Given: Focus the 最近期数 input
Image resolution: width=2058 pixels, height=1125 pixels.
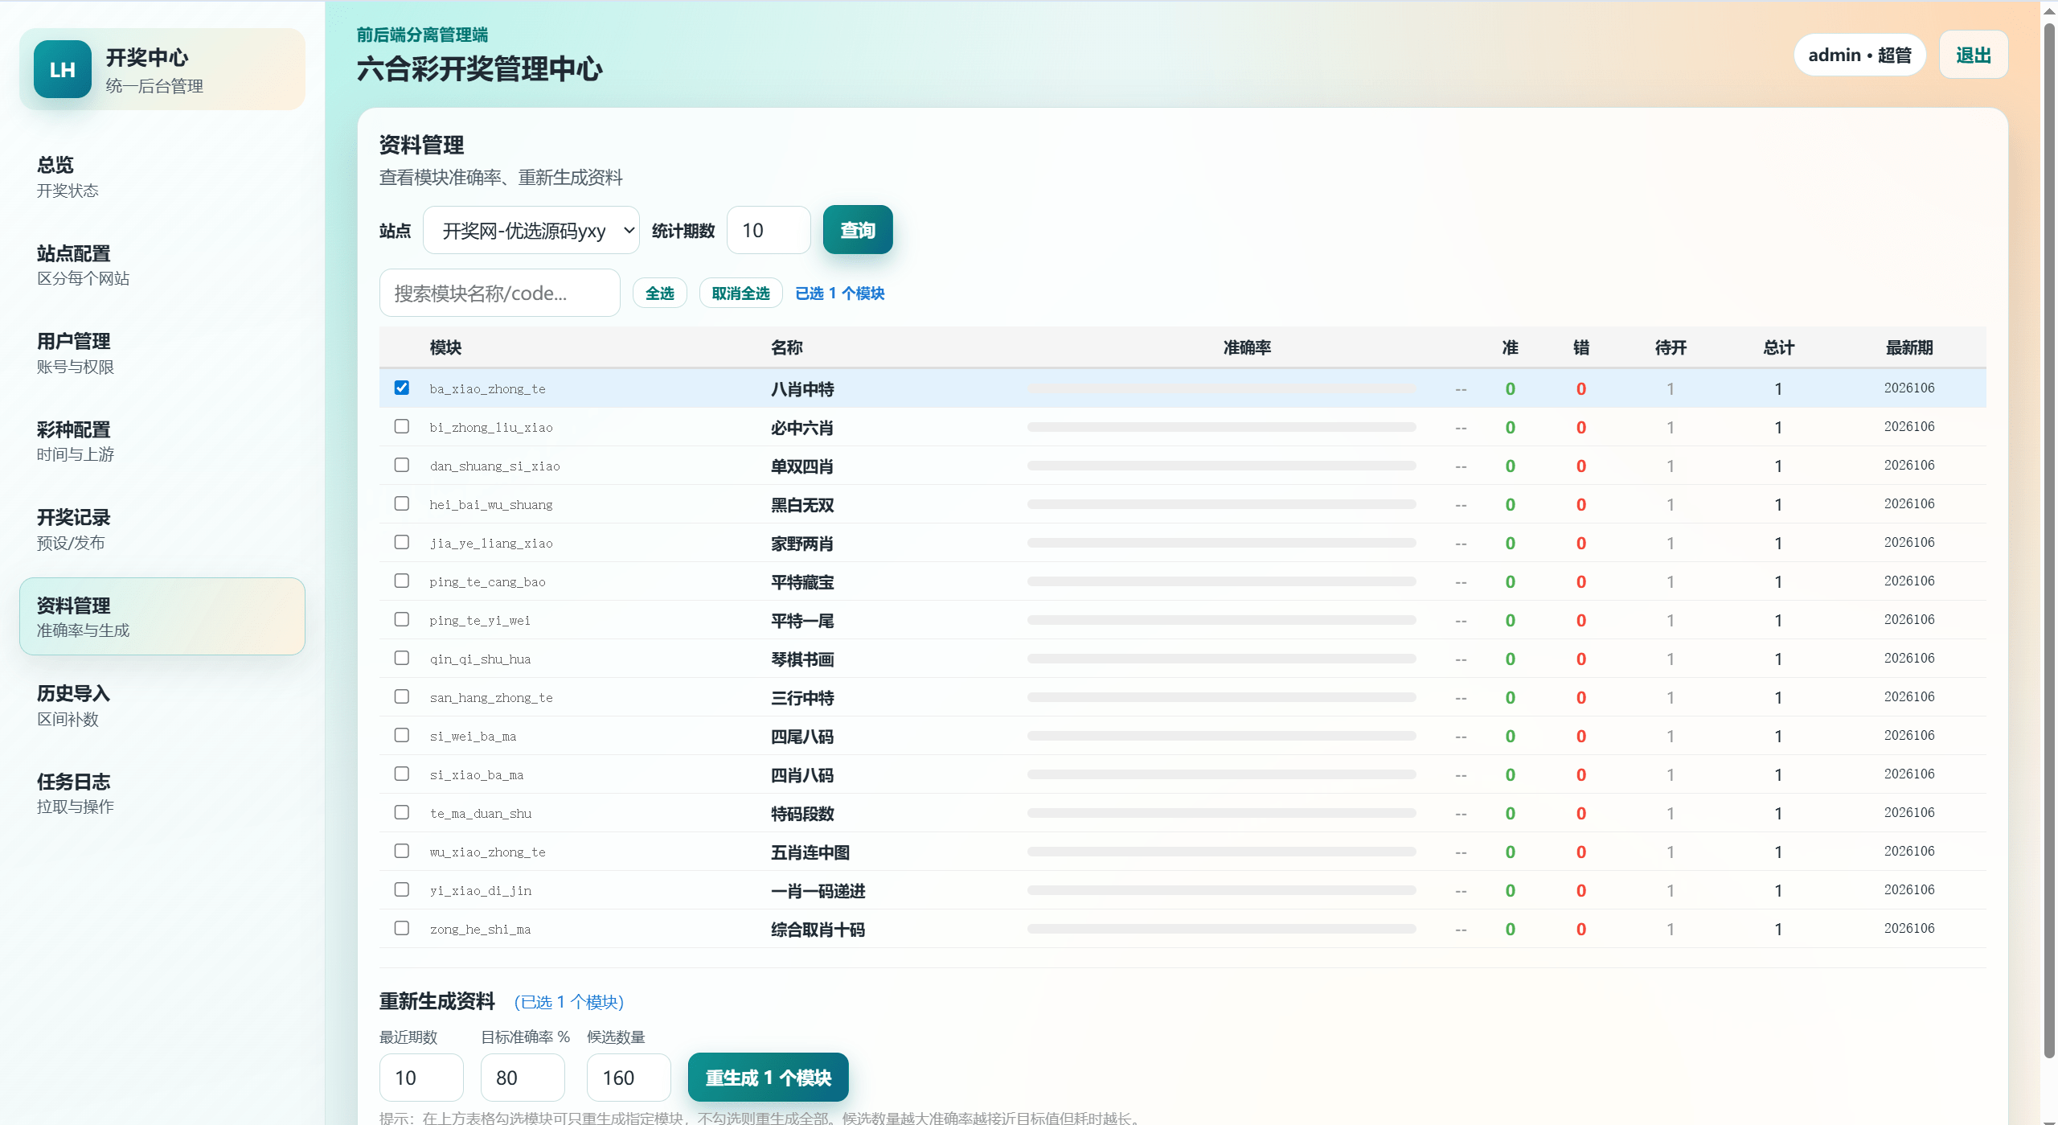Looking at the screenshot, I should pos(421,1078).
